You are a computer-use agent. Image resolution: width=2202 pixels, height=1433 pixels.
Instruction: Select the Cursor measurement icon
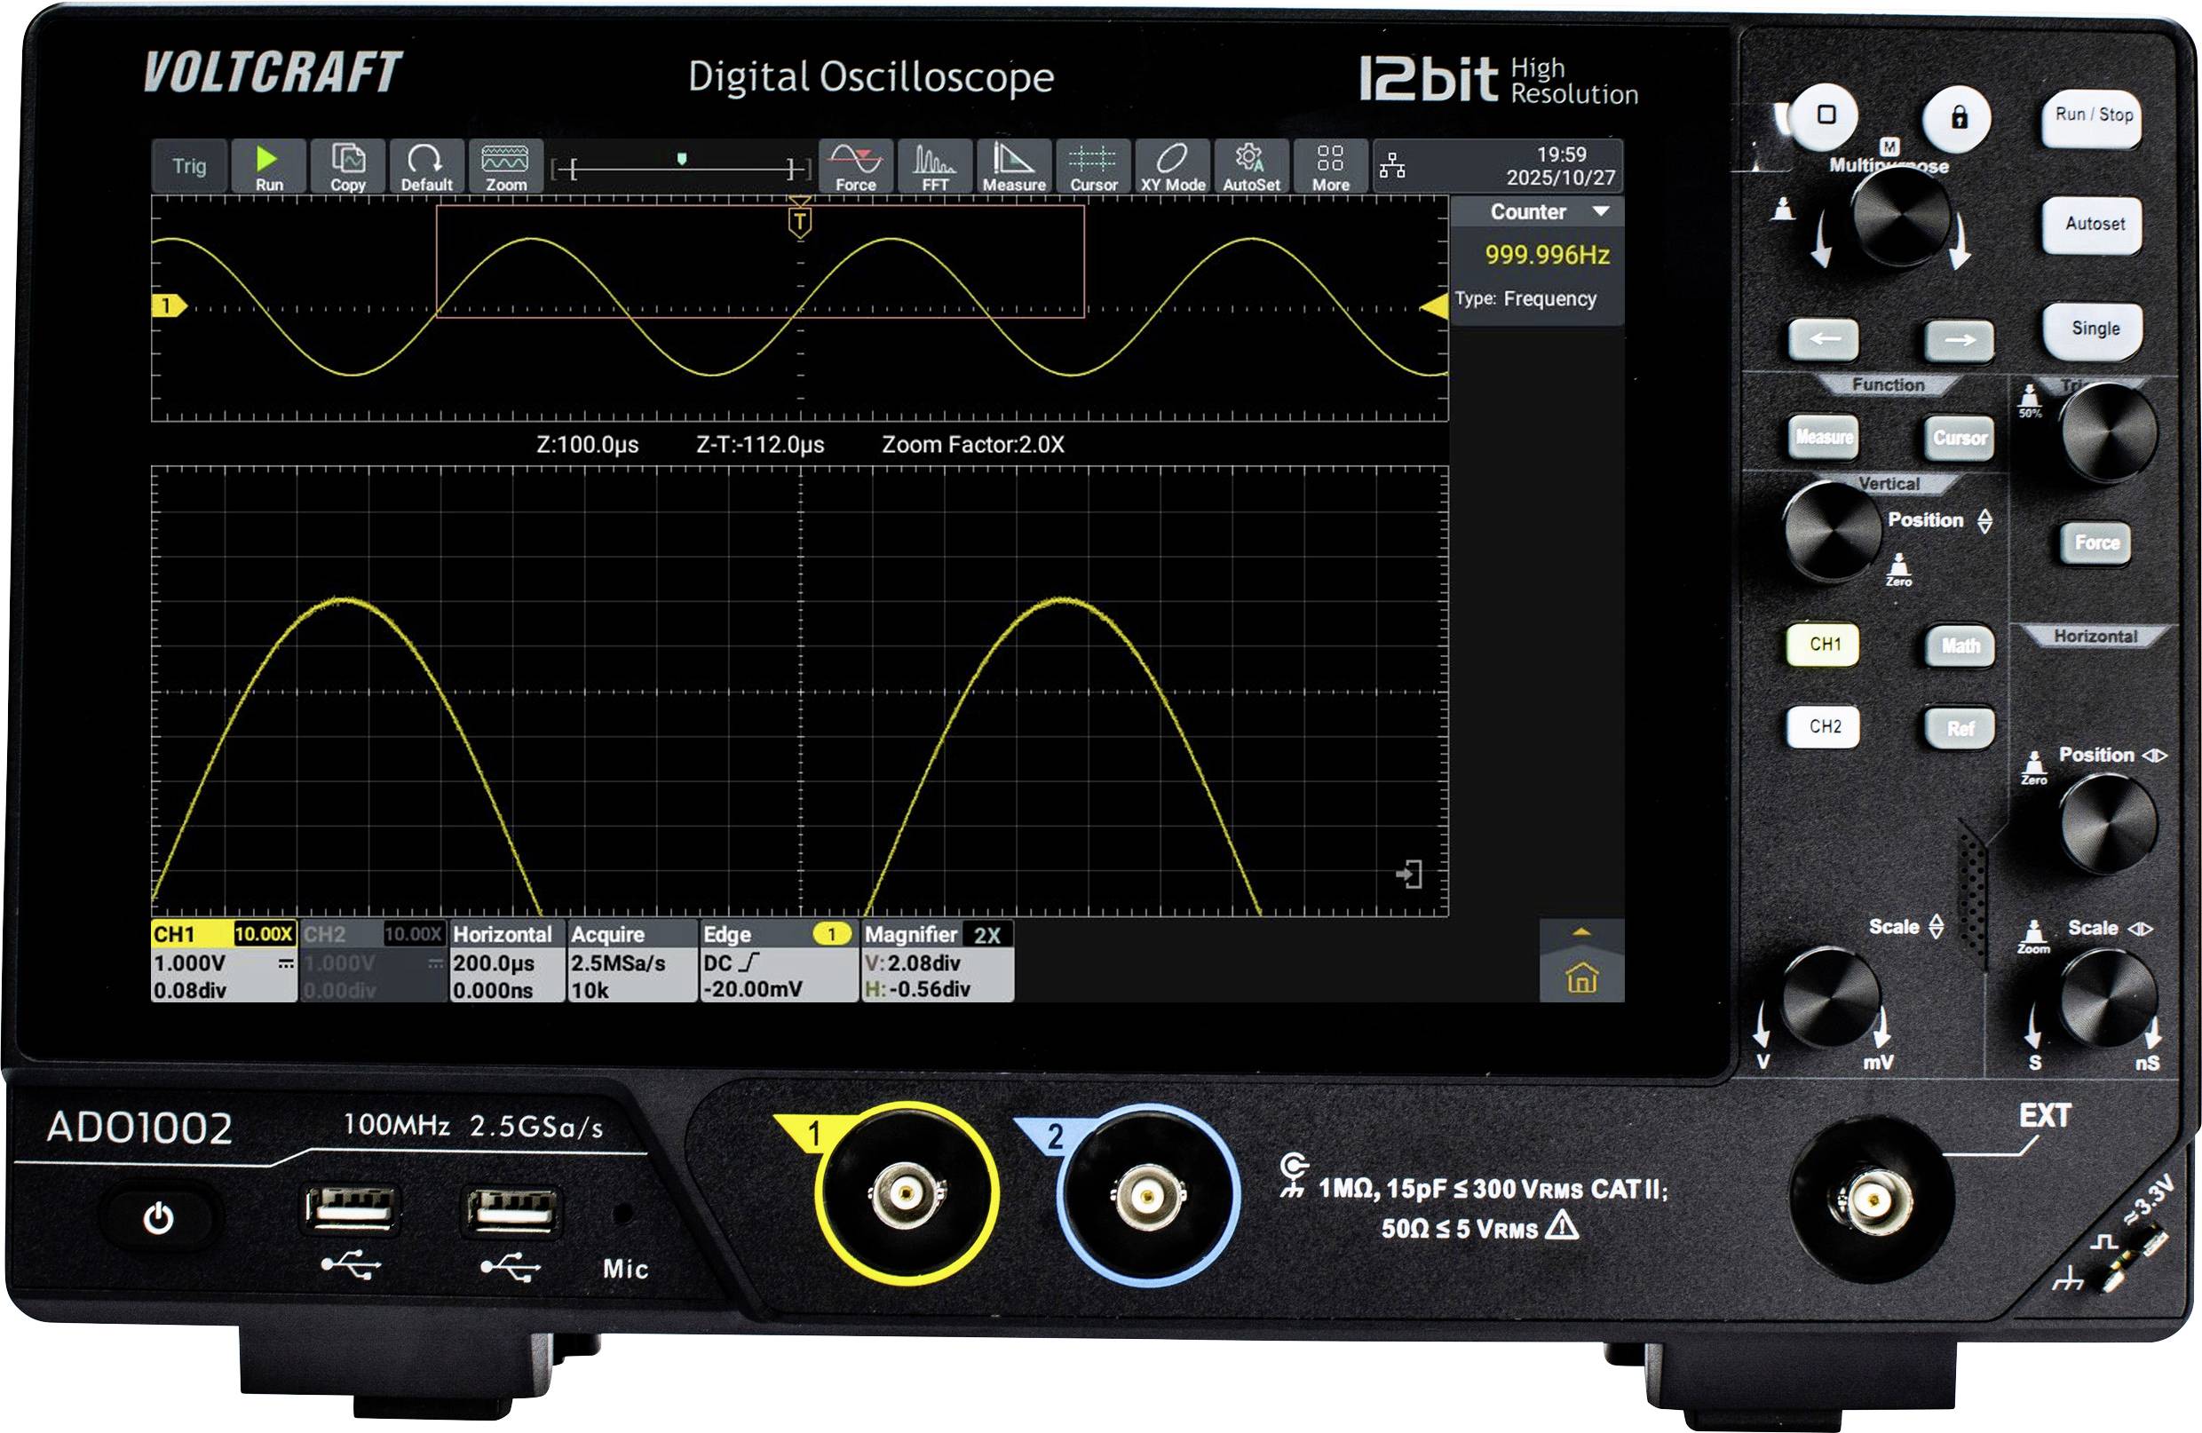[x=1094, y=167]
